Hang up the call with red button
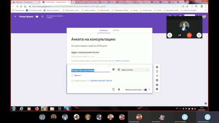The image size is (219, 123). click(189, 35)
